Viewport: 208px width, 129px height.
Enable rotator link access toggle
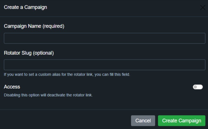(x=198, y=87)
